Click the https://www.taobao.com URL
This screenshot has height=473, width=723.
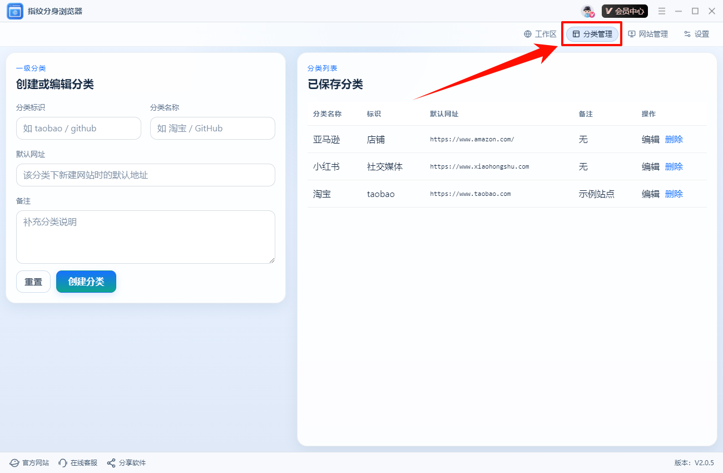[x=471, y=194]
